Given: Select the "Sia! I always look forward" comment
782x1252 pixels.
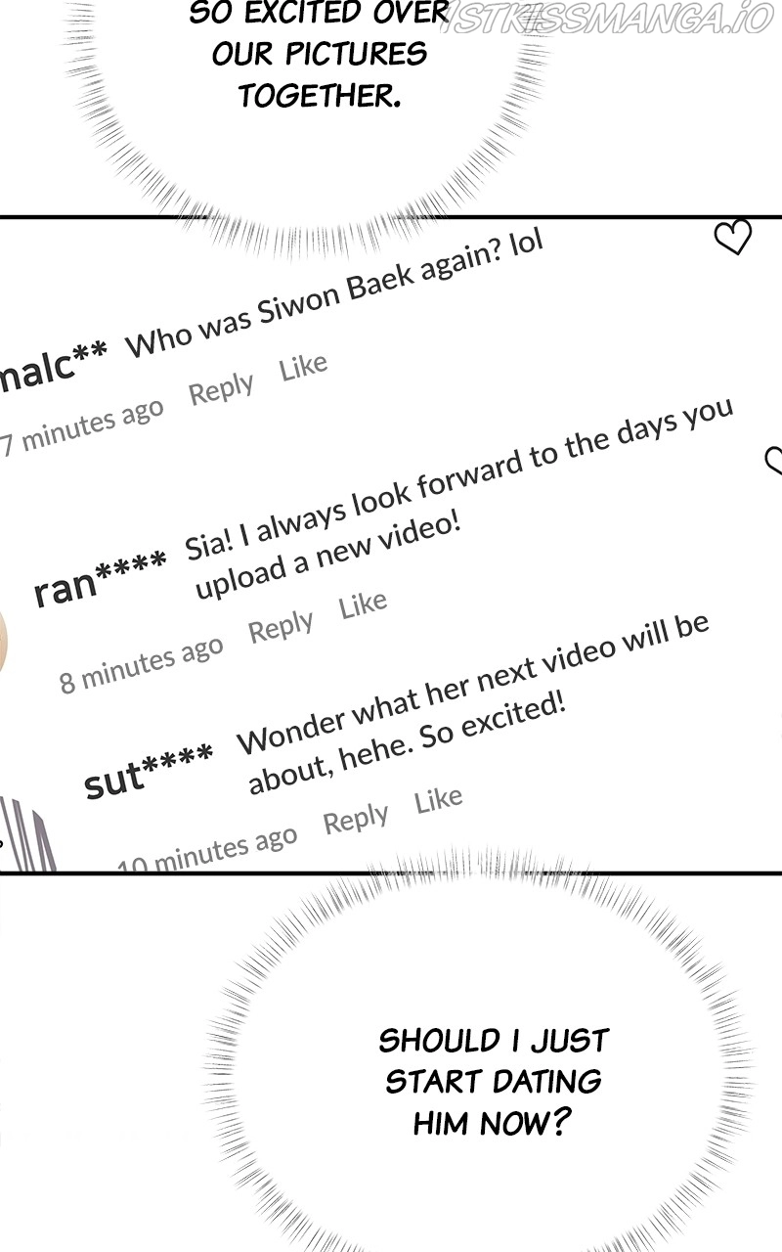Looking at the screenshot, I should pos(459,497).
